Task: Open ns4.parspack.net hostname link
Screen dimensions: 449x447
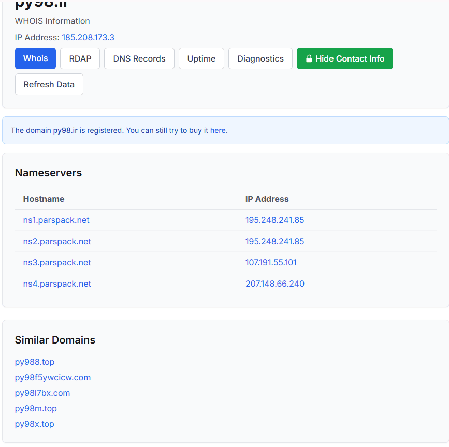Action: [57, 284]
